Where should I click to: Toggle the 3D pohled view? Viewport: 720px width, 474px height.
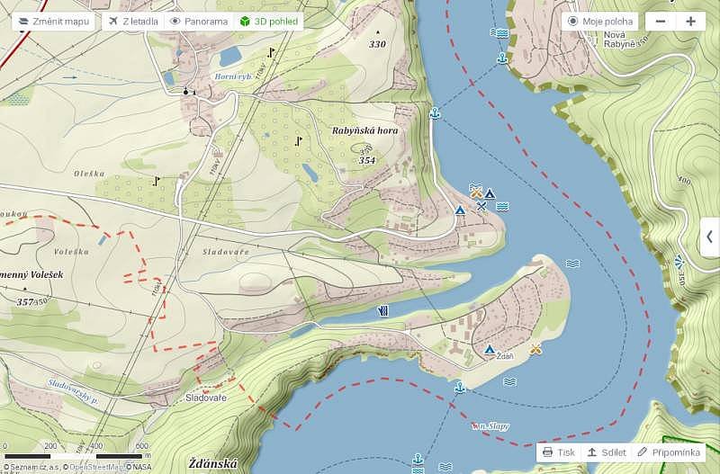(270, 22)
